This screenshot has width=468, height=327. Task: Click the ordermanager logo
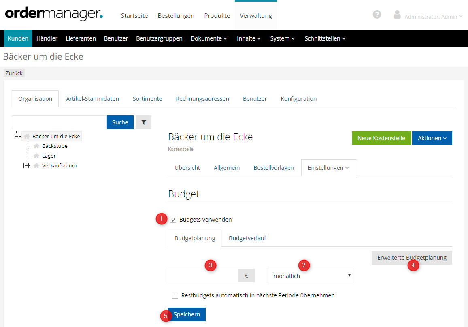coord(54,14)
